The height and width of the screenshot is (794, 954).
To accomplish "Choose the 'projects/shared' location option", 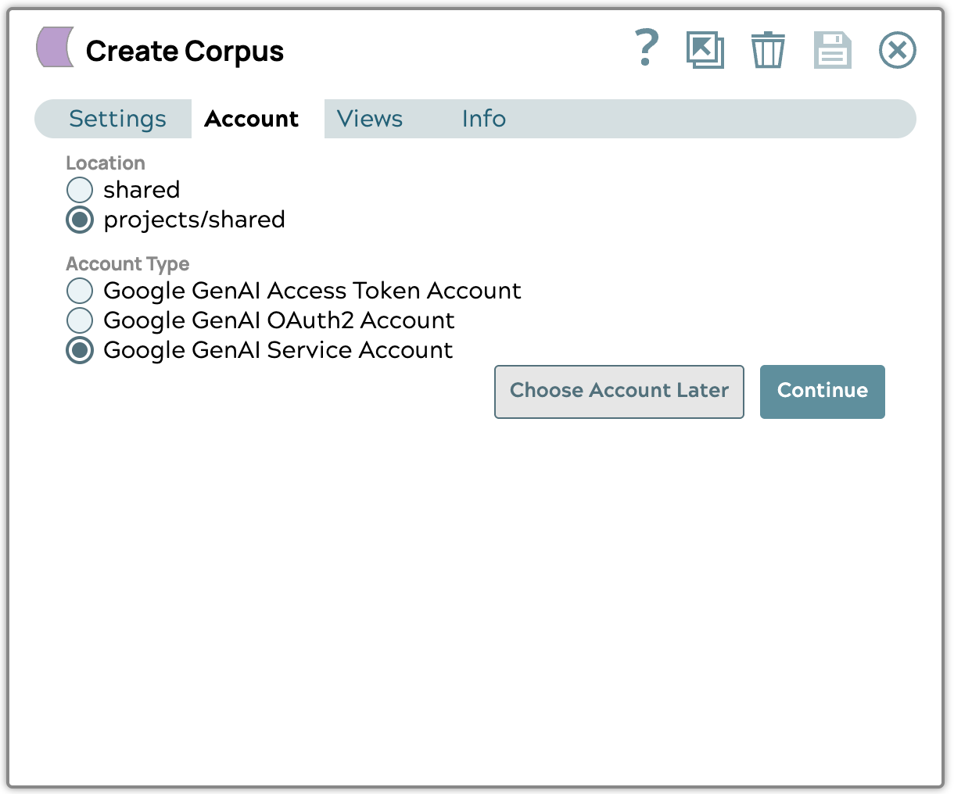I will point(80,220).
